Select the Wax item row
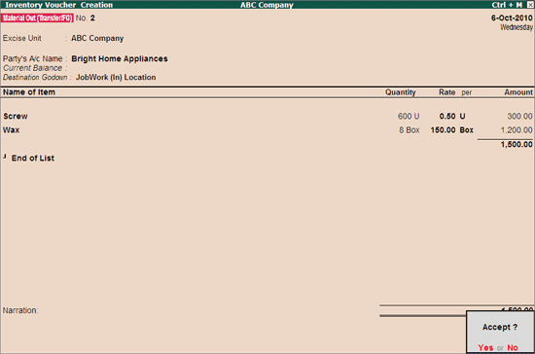 pos(267,130)
